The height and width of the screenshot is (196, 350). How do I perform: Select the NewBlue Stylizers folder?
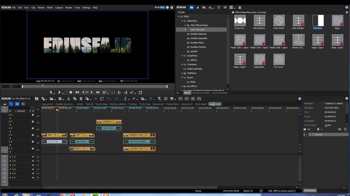pos(198,47)
